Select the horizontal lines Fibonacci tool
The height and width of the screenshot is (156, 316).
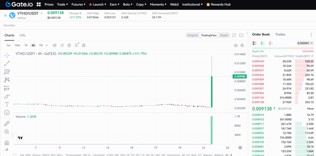click(7, 72)
